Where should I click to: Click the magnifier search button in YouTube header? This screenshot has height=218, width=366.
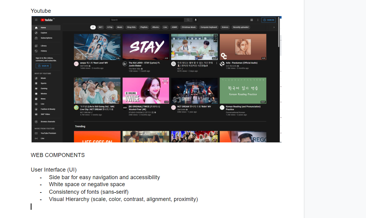point(188,20)
